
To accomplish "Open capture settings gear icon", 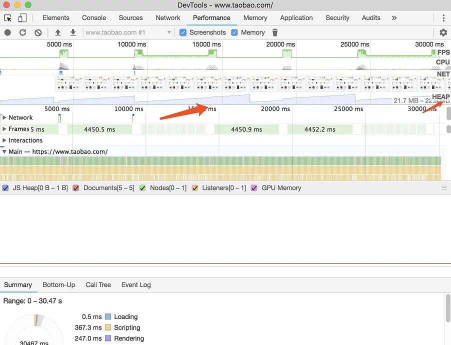I will (x=443, y=32).
